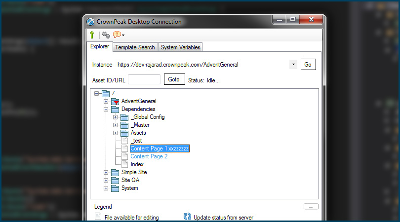Viewport: 400px width, 222px height.
Task: Select the System tree item
Action: (x=129, y=188)
